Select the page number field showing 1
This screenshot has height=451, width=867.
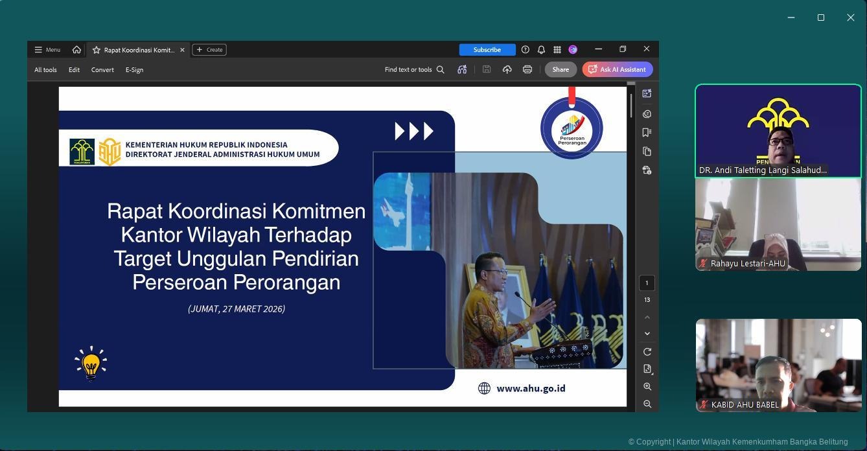coord(647,283)
